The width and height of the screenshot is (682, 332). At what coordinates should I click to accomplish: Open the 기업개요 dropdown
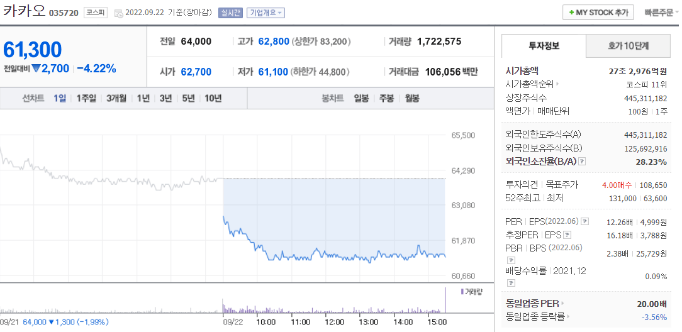click(x=266, y=13)
